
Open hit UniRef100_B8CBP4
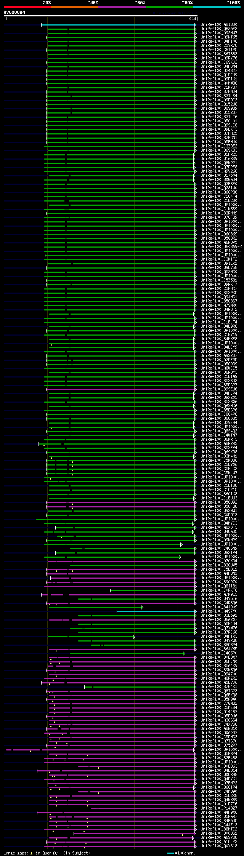click(219, 645)
